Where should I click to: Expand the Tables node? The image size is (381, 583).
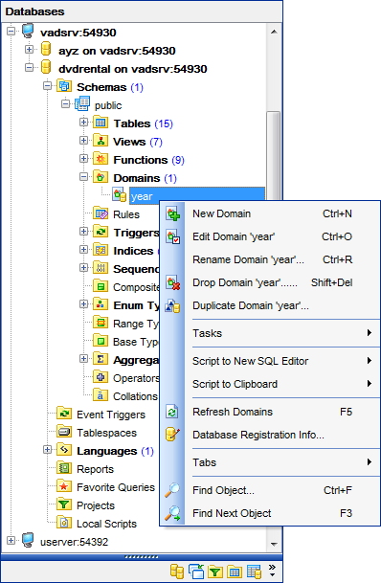coord(83,122)
